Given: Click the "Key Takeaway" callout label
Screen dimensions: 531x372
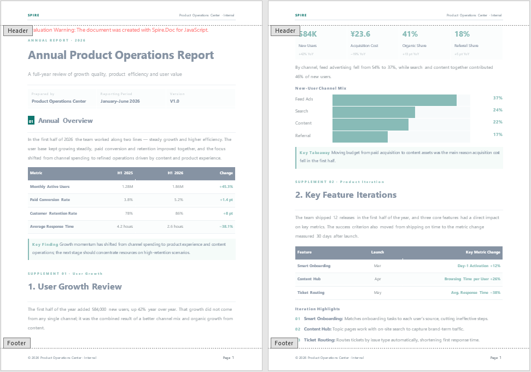Looking at the screenshot, I should (x=314, y=152).
